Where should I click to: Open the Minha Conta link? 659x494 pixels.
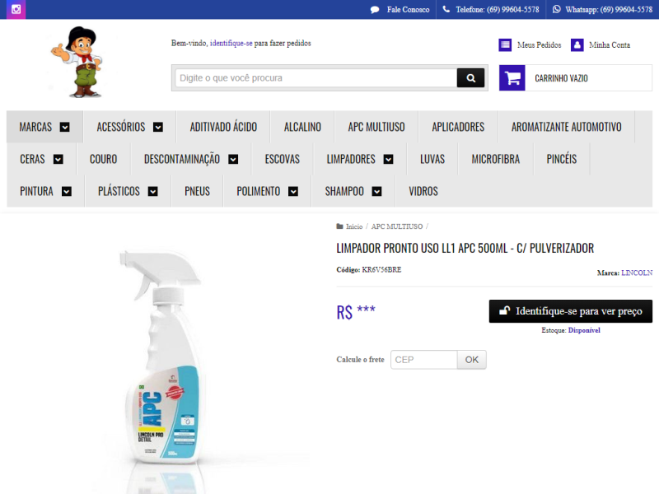coord(610,45)
